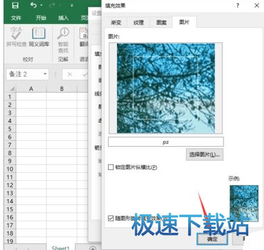This screenshot has width=264, height=250.
Task: Toggle 随图形旋转填充效果 checkbox
Action: 111,218
